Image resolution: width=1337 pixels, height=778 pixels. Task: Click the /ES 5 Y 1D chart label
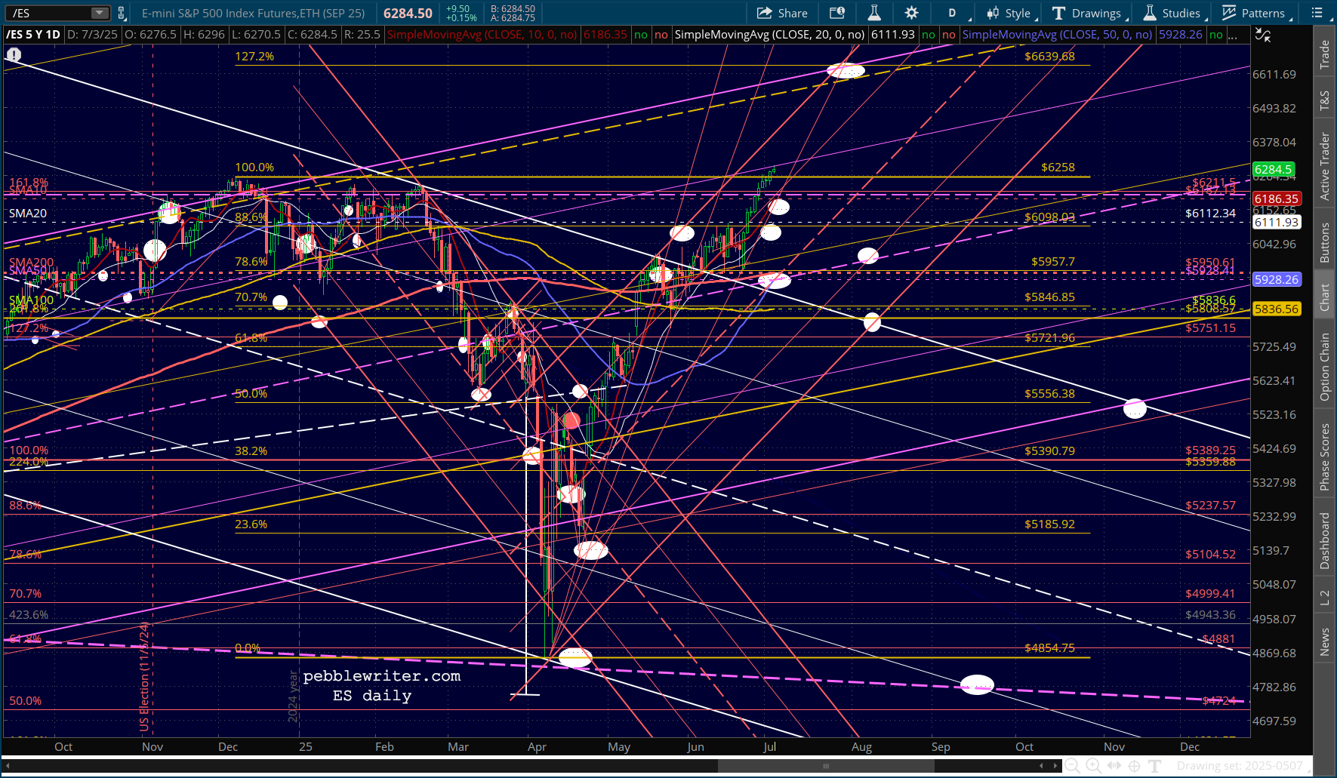pyautogui.click(x=32, y=35)
